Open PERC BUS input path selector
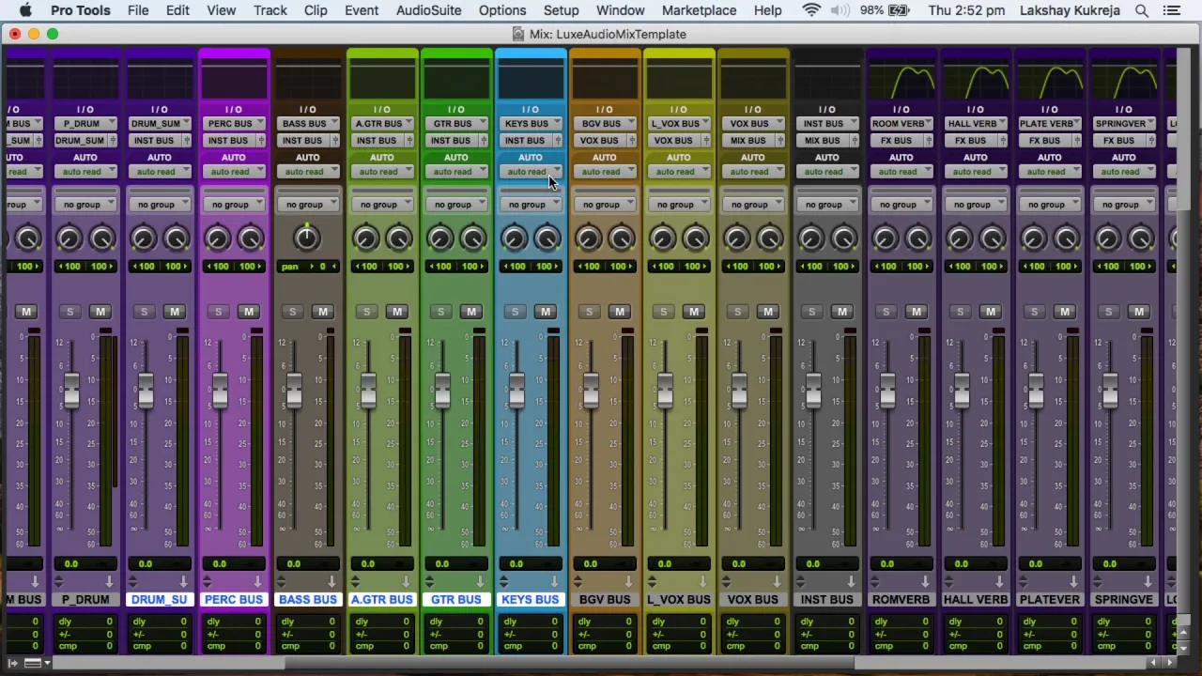This screenshot has width=1202, height=676. click(x=233, y=124)
